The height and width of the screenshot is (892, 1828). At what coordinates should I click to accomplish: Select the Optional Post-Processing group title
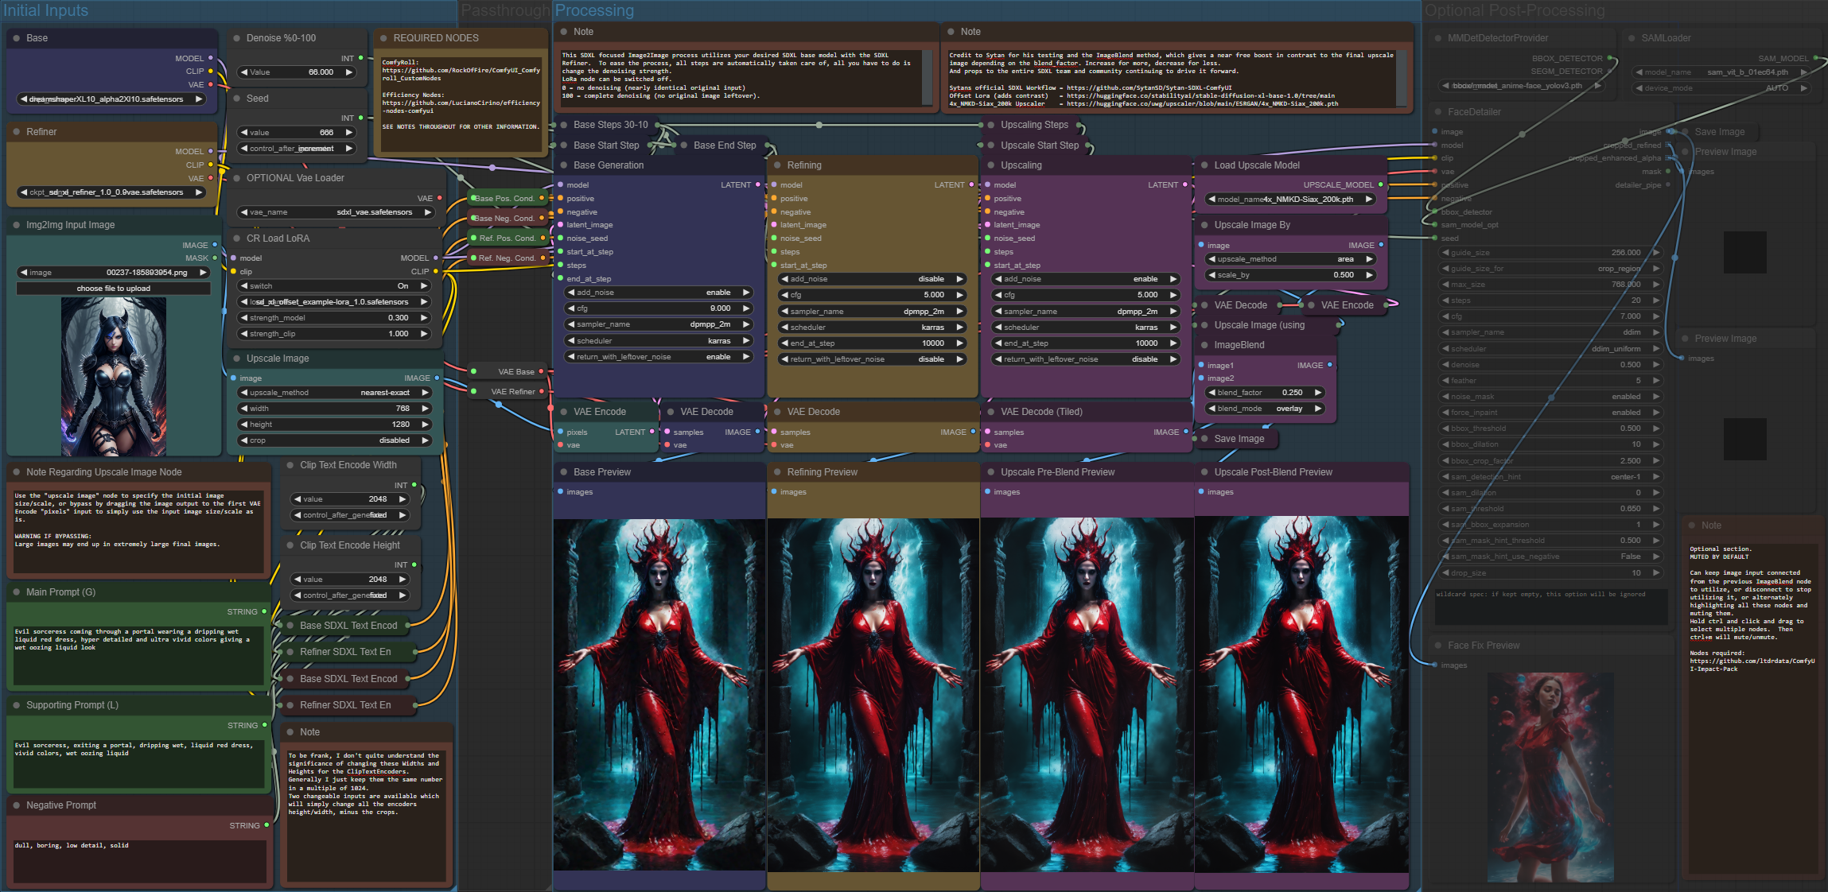pyautogui.click(x=1514, y=10)
